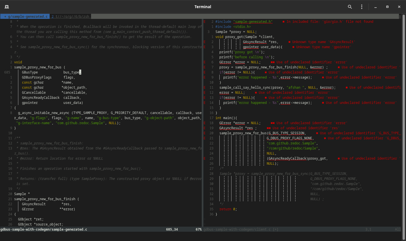Click comment '* sample_proxy_new_for_bus_finish:'
This screenshot has height=241, width=406.
50,143
